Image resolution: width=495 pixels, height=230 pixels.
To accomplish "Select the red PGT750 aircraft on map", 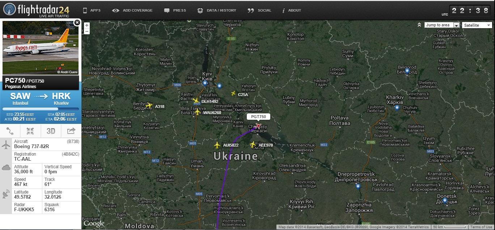I will 258,126.
